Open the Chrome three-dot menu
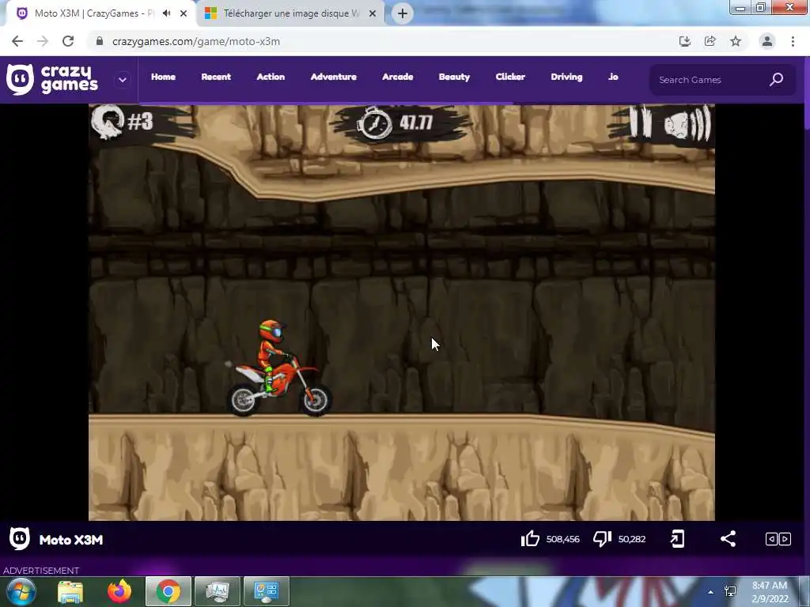The image size is (810, 607). pyautogui.click(x=793, y=41)
